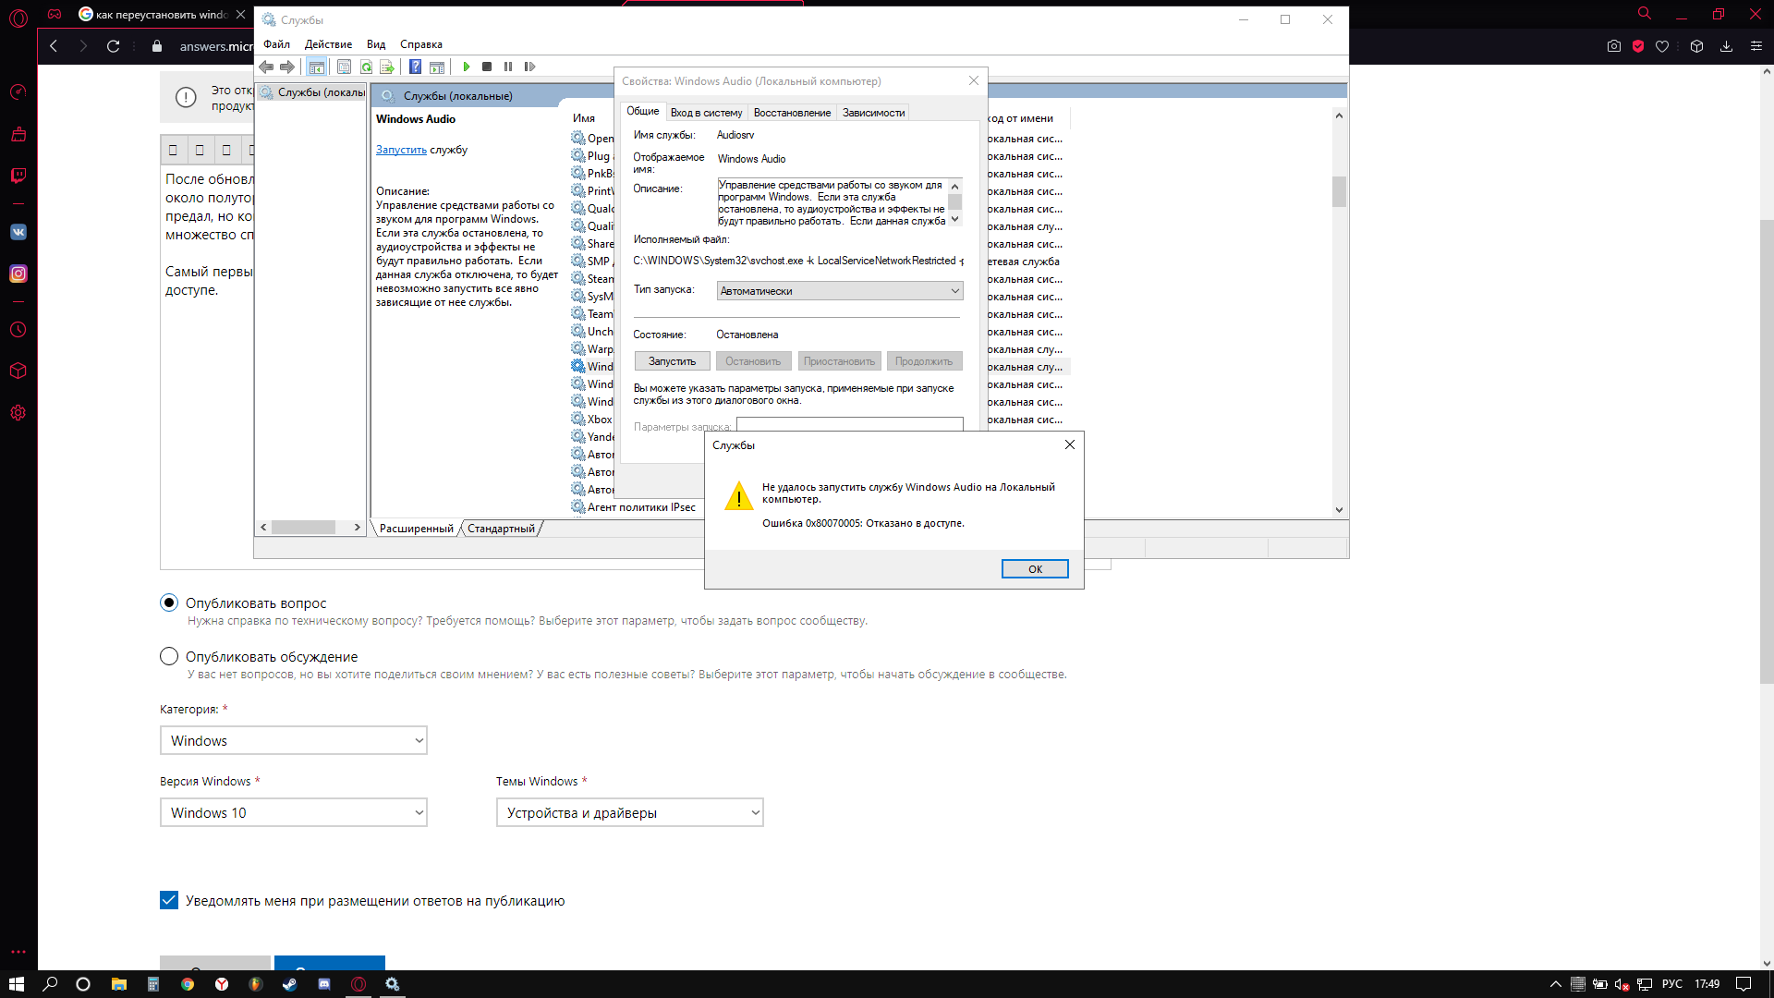Open Discord from the taskbar
Image resolution: width=1774 pixels, height=998 pixels.
(324, 984)
